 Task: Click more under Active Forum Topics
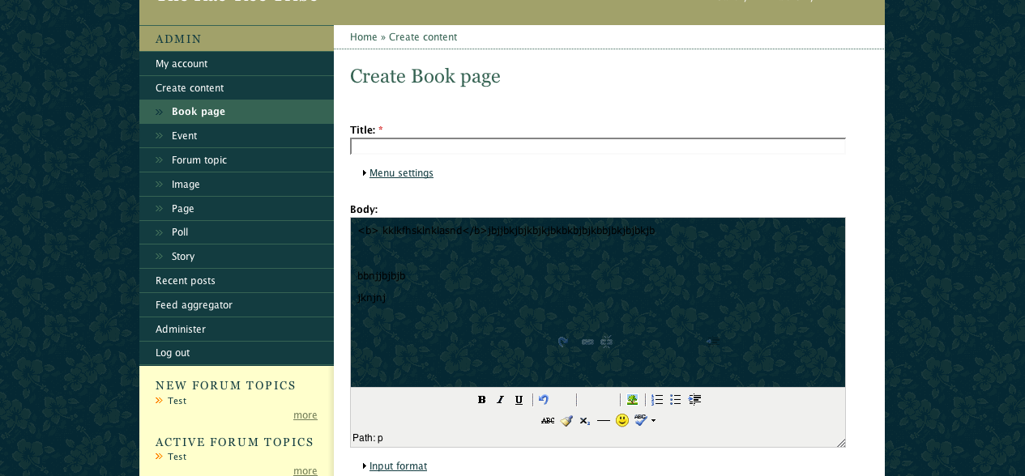[x=305, y=471]
